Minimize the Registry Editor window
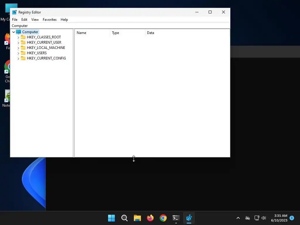This screenshot has height=225, width=300. [x=197, y=12]
